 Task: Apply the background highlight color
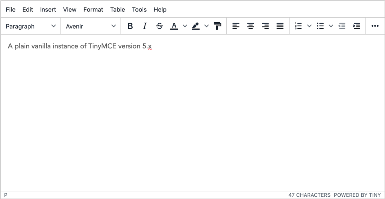coord(196,26)
